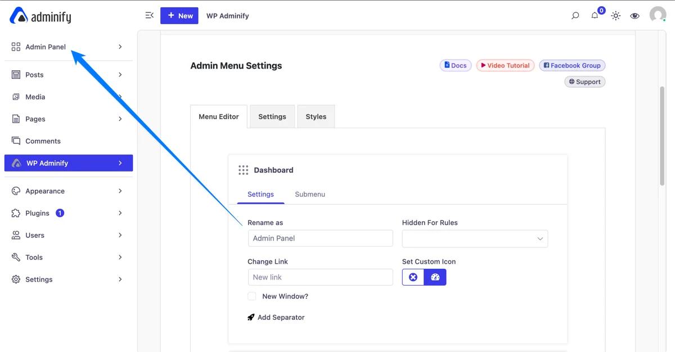Click the eye preview icon in top bar

click(634, 16)
